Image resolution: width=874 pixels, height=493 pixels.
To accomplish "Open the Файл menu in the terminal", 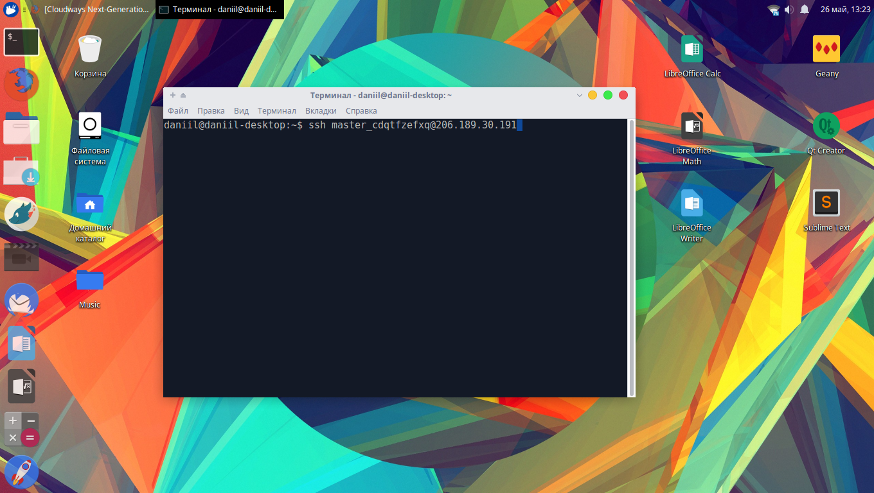I will click(178, 111).
